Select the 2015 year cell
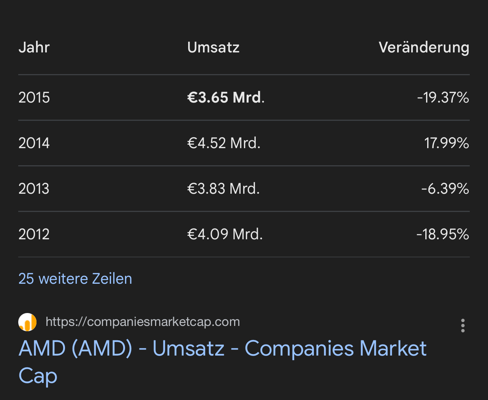488x400 pixels. 34,98
